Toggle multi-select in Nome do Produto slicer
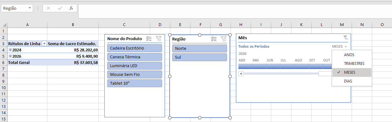 (149, 39)
